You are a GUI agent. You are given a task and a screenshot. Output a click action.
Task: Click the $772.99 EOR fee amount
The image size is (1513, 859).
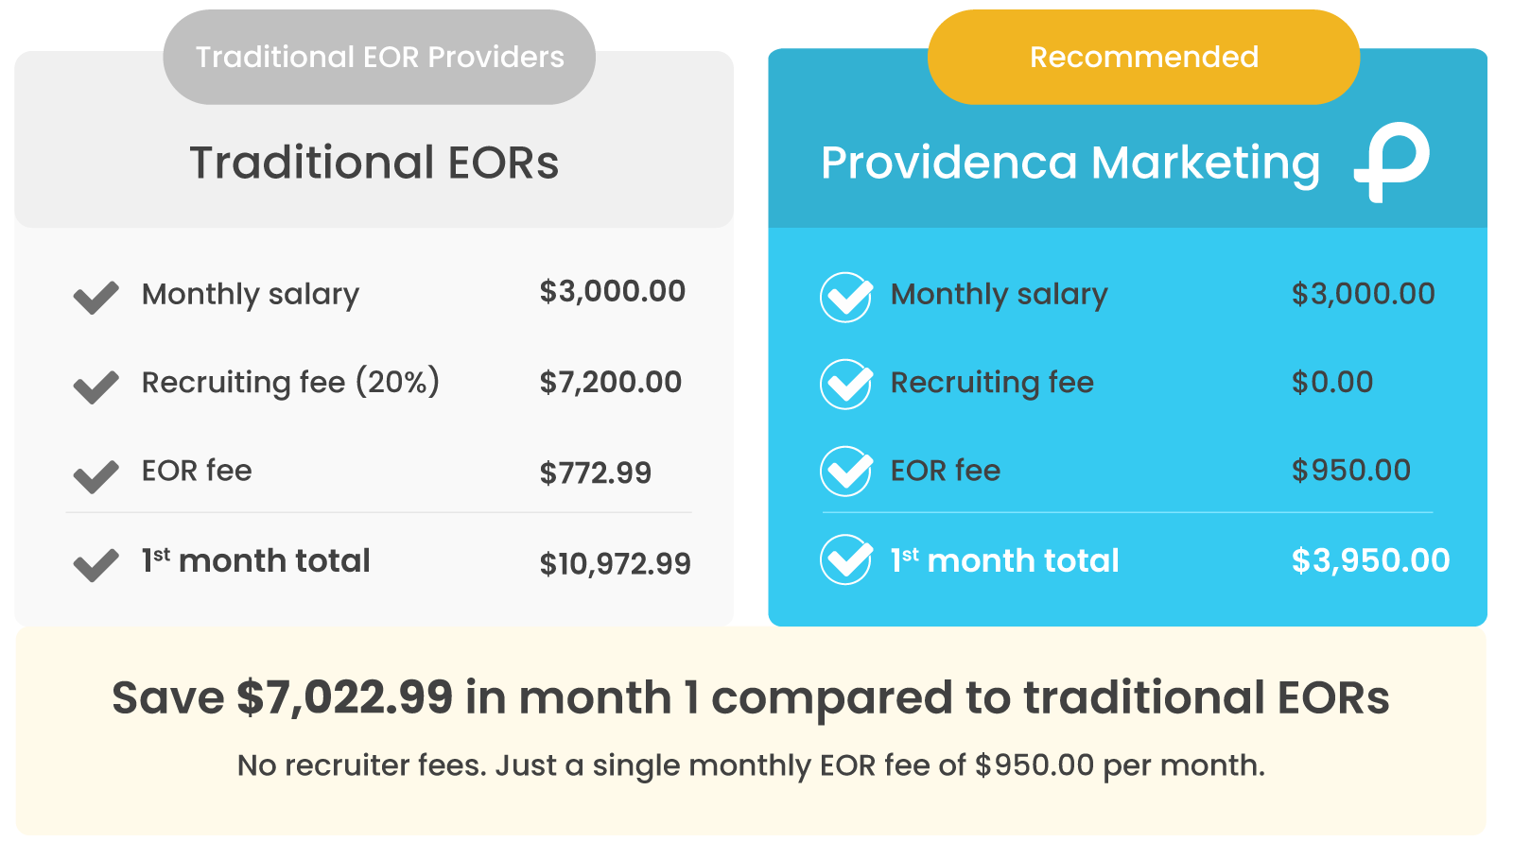pyautogui.click(x=595, y=472)
